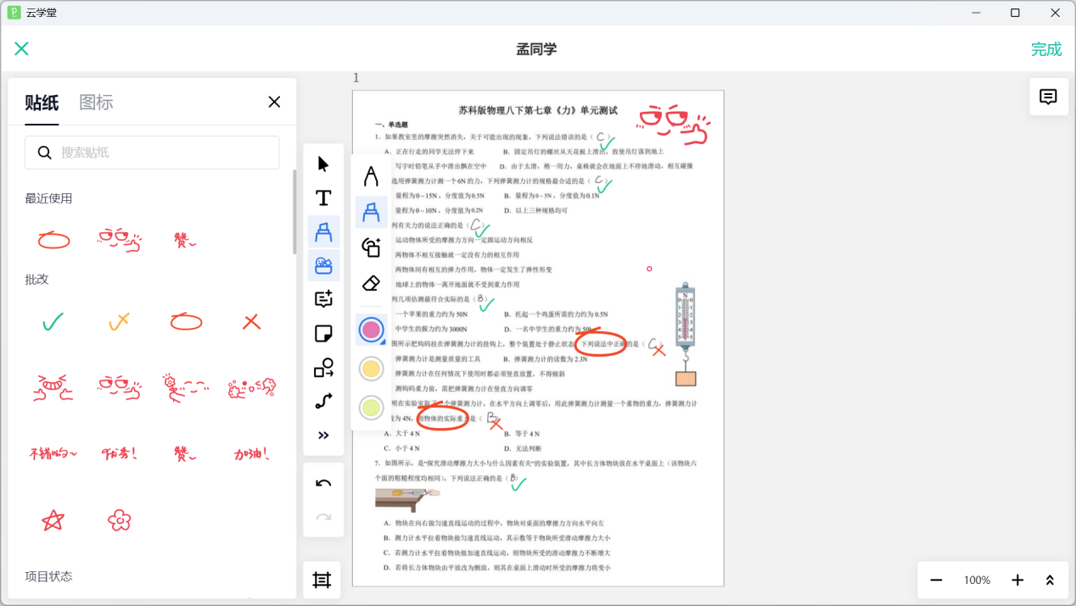Image resolution: width=1076 pixels, height=606 pixels.
Task: Zoom in with the plus button
Action: coord(1017,580)
